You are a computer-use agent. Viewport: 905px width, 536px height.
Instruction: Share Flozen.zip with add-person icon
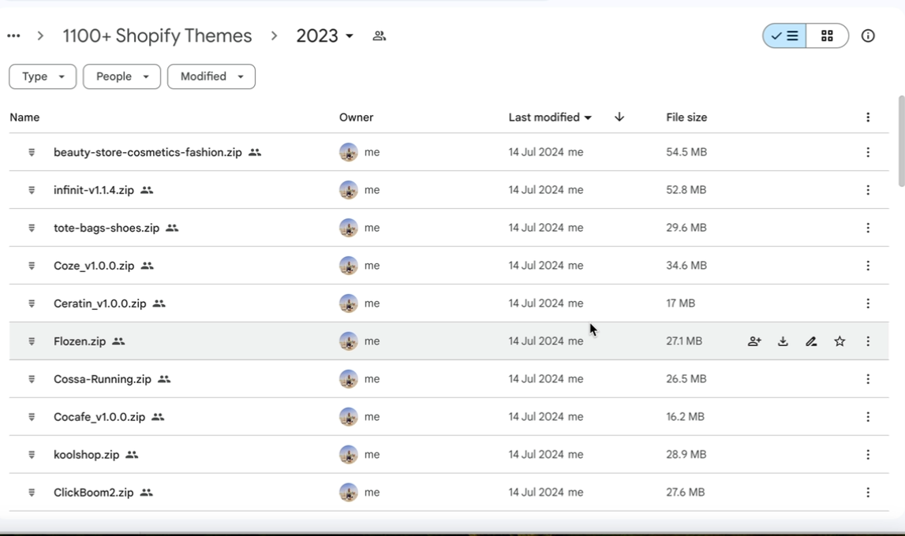pyautogui.click(x=754, y=341)
